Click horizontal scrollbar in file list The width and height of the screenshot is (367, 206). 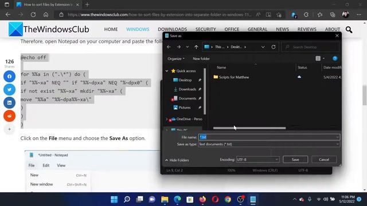pos(249,128)
